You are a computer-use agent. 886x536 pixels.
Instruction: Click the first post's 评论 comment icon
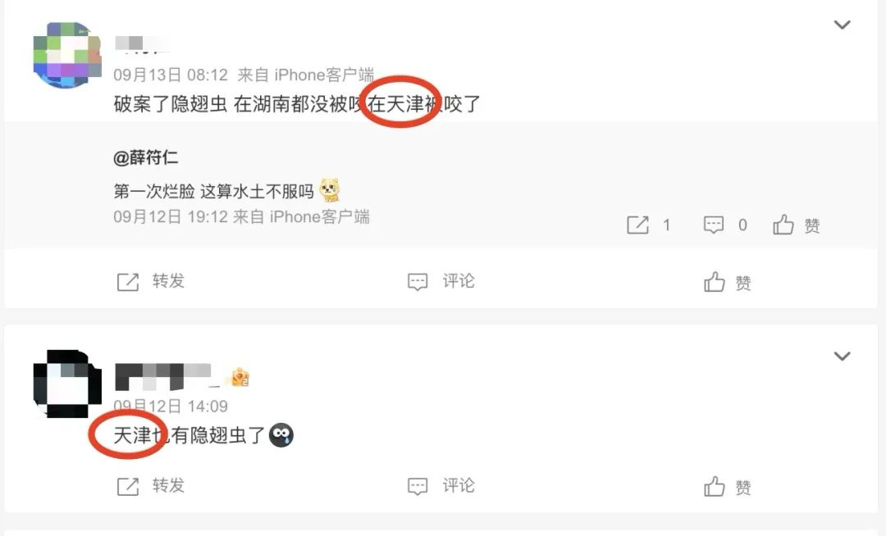coord(418,282)
